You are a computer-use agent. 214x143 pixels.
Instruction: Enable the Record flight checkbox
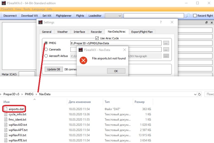click(195, 16)
